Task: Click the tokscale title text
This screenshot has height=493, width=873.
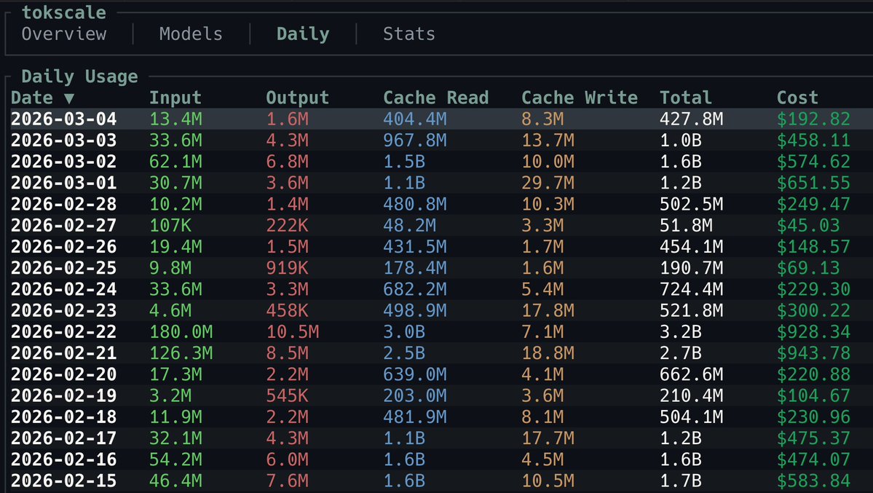Action: (x=64, y=12)
